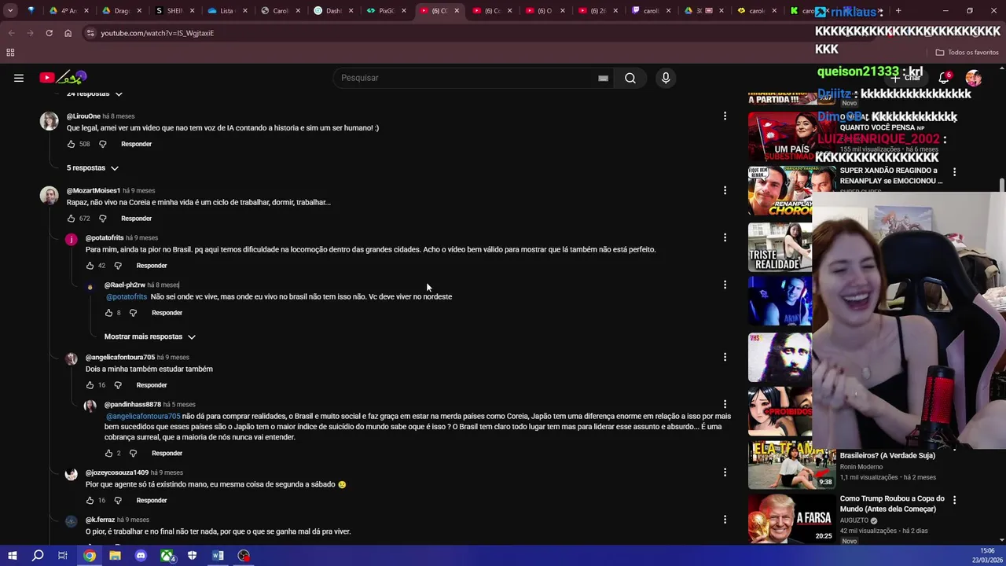The width and height of the screenshot is (1006, 566).
Task: Open Todos os favoritos bookmarks folder
Action: tap(967, 53)
